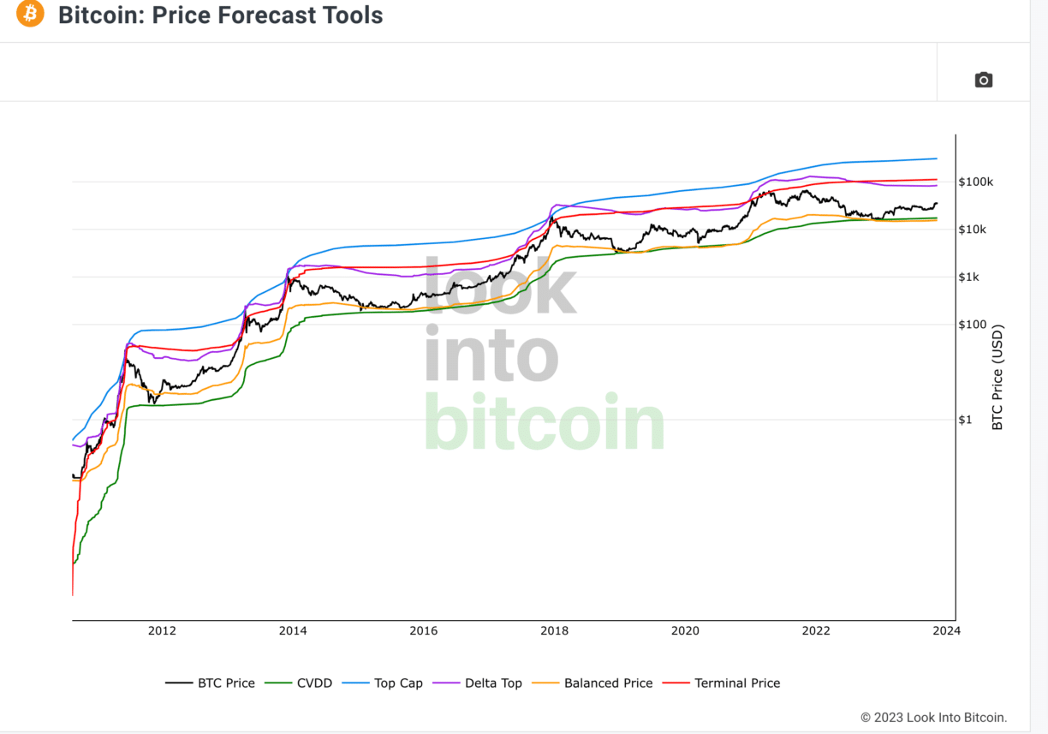The image size is (1048, 734).
Task: Toggle Balanced Price in the legend
Action: point(607,683)
